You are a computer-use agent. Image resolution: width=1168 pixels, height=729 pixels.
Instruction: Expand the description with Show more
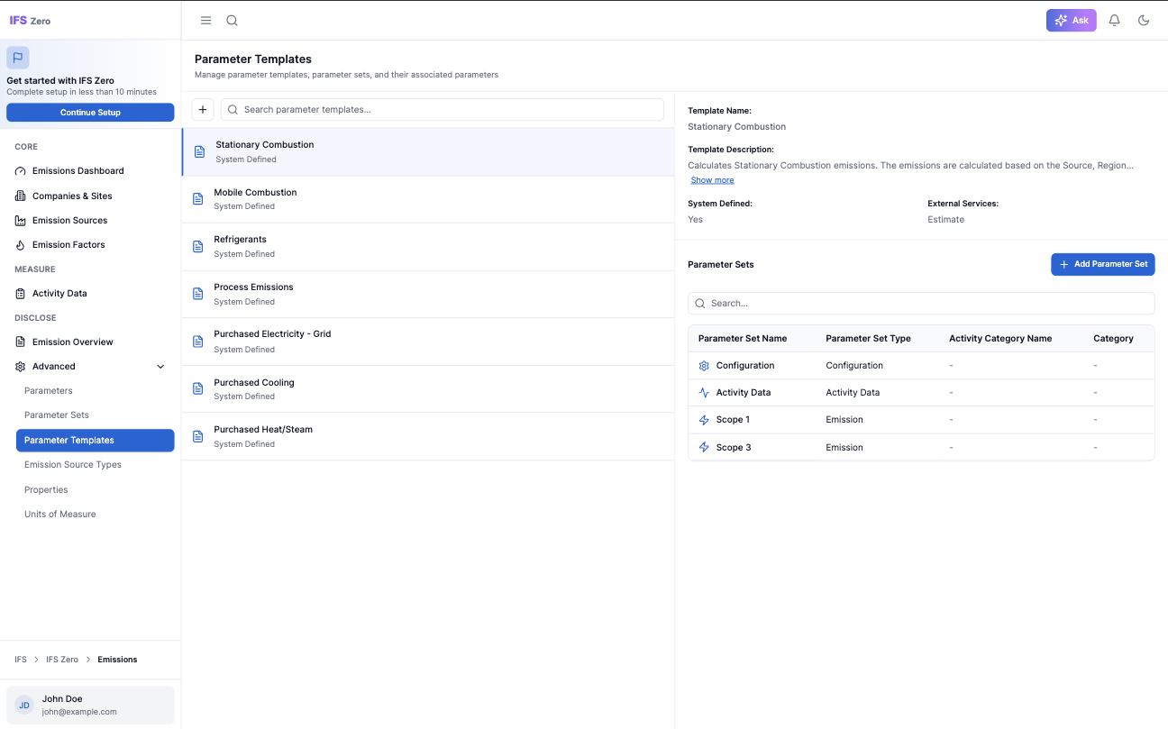(x=712, y=179)
